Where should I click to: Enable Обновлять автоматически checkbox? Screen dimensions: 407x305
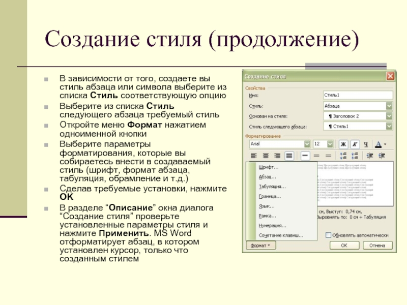[x=328, y=235]
